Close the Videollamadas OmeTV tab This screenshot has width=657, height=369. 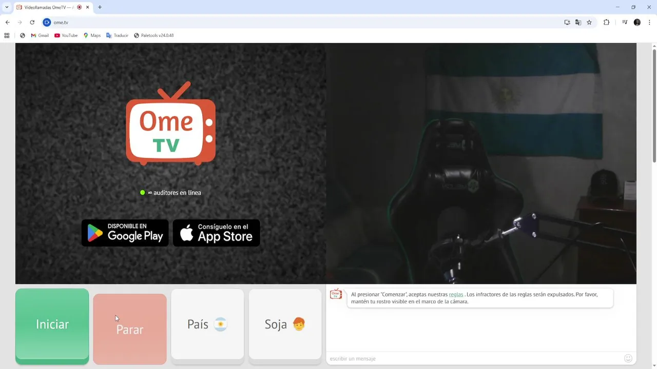coord(87,7)
